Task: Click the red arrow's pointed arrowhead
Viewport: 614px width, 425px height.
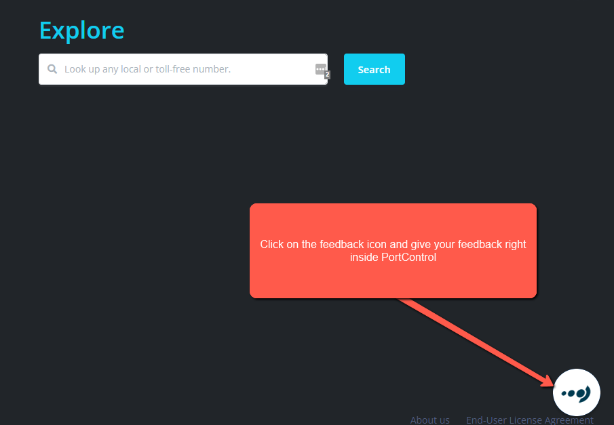Action: 549,382
